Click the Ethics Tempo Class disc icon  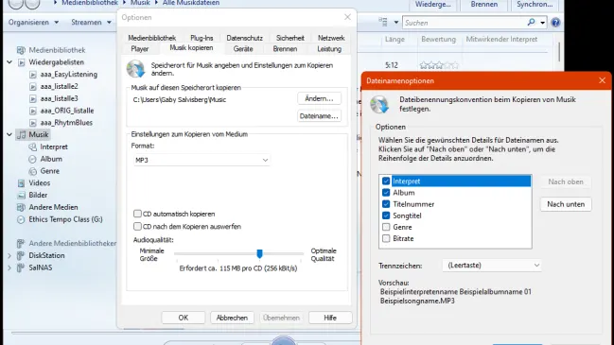coord(21,219)
